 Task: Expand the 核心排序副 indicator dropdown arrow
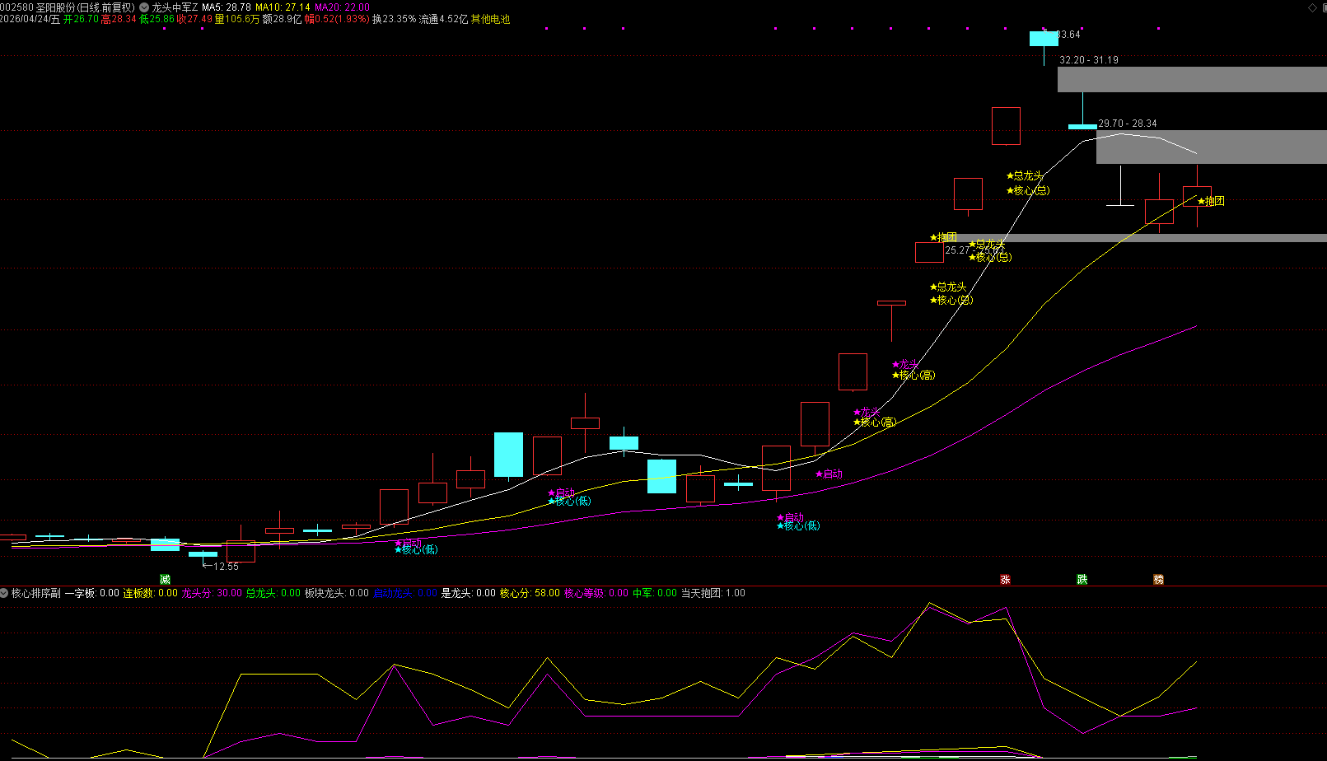coord(5,593)
